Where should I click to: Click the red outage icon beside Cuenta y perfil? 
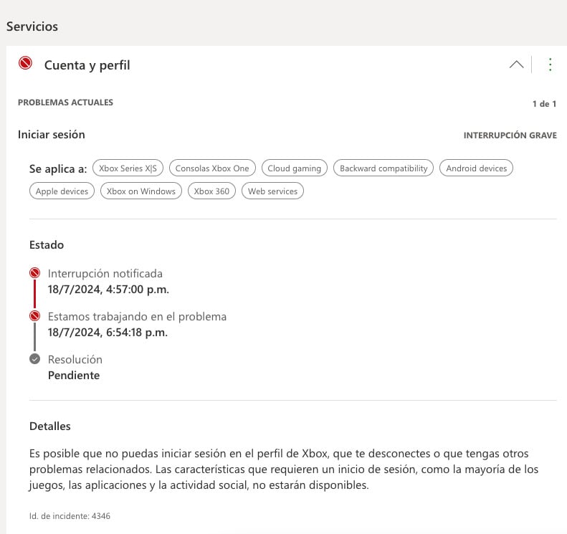[x=26, y=64]
